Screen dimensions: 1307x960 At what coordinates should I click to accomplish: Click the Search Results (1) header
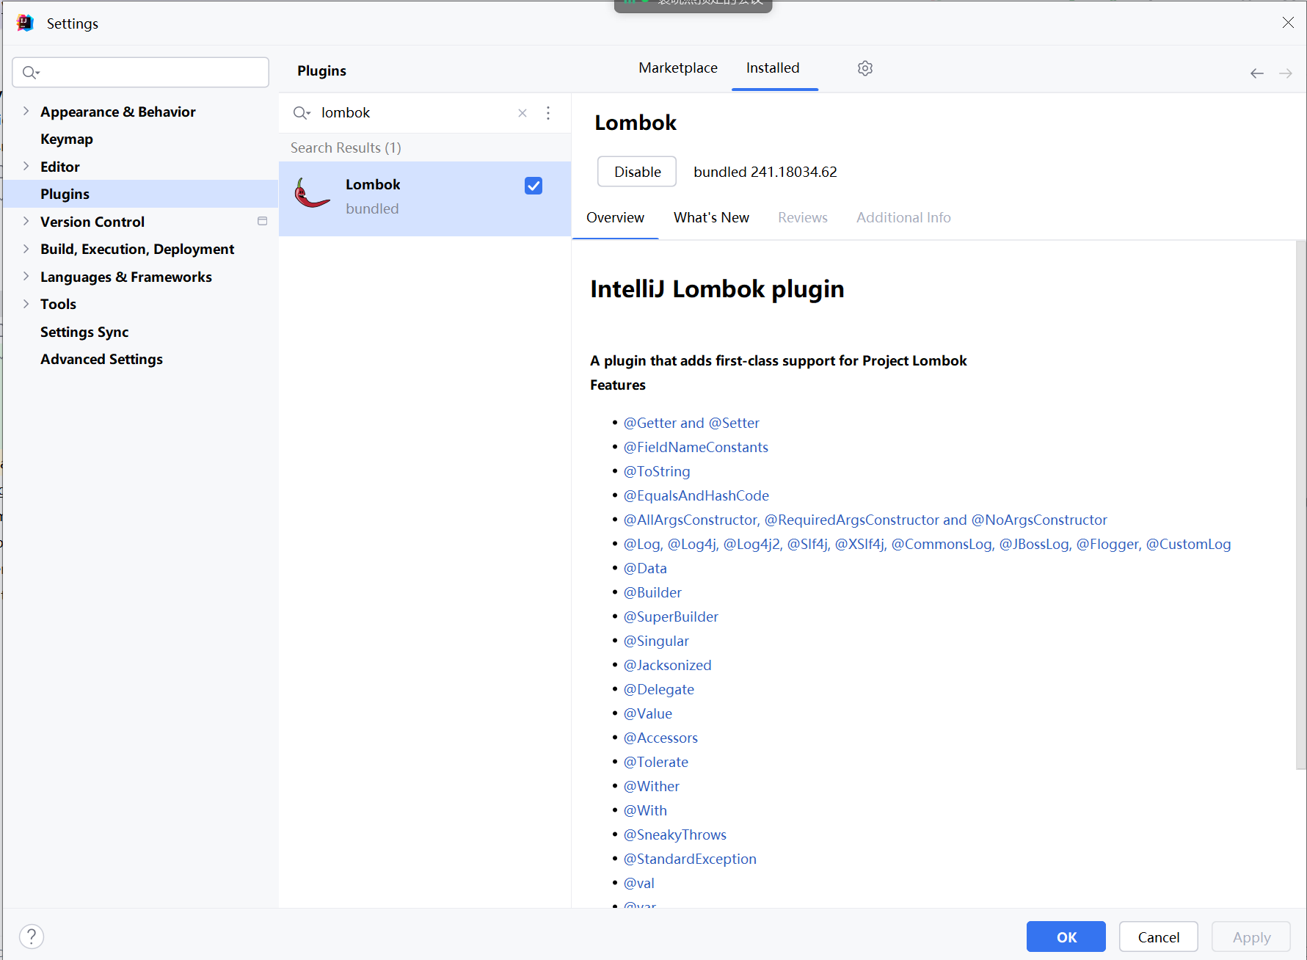[346, 148]
